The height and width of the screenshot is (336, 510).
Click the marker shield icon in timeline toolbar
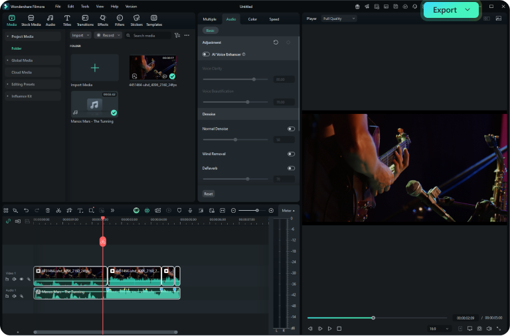179,210
